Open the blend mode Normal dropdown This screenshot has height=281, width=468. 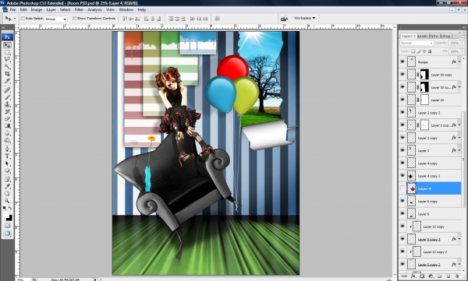click(x=417, y=44)
